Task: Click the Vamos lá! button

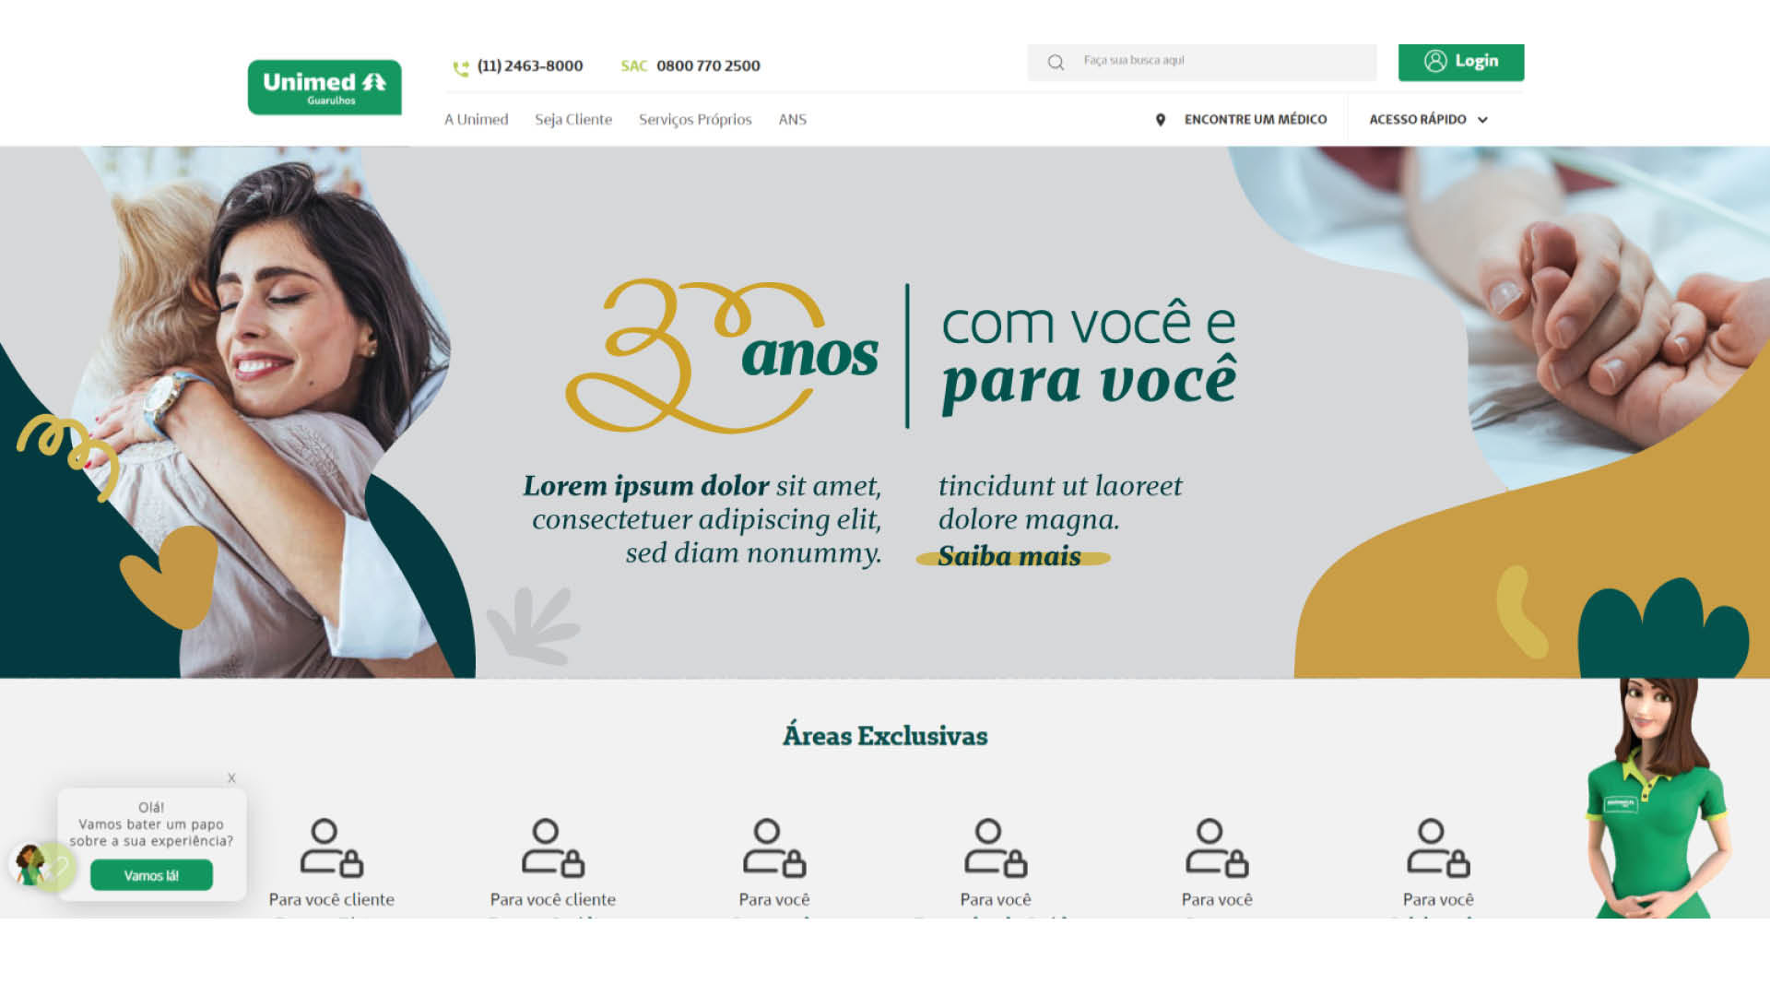Action: (151, 875)
